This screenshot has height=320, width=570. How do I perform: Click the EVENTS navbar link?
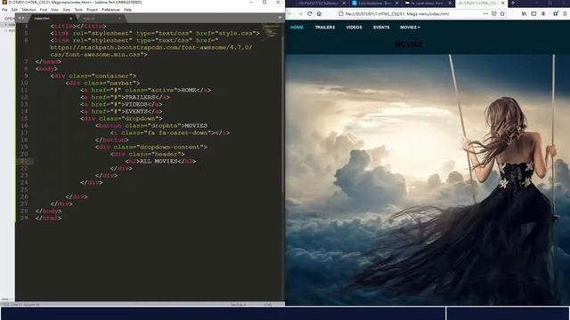(x=381, y=28)
